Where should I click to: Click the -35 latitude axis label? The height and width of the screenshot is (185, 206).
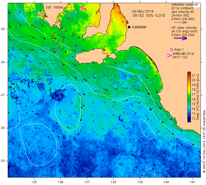(x=3, y=29)
